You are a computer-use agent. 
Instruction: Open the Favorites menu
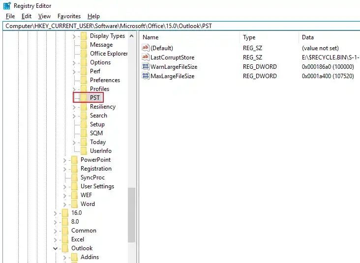point(69,16)
